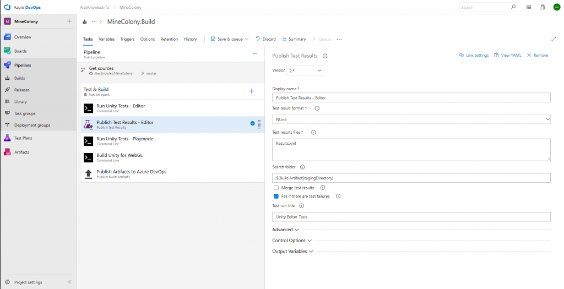Open Test Plans in the sidebar
The width and height of the screenshot is (564, 289).
(x=23, y=138)
